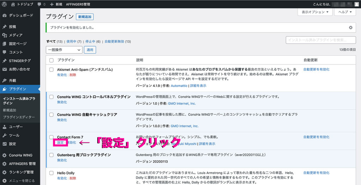This screenshot has width=361, height=185.
Task: Open the GMO Internet, Inc. link for コントロールパネルプラグイン
Action: [182, 104]
